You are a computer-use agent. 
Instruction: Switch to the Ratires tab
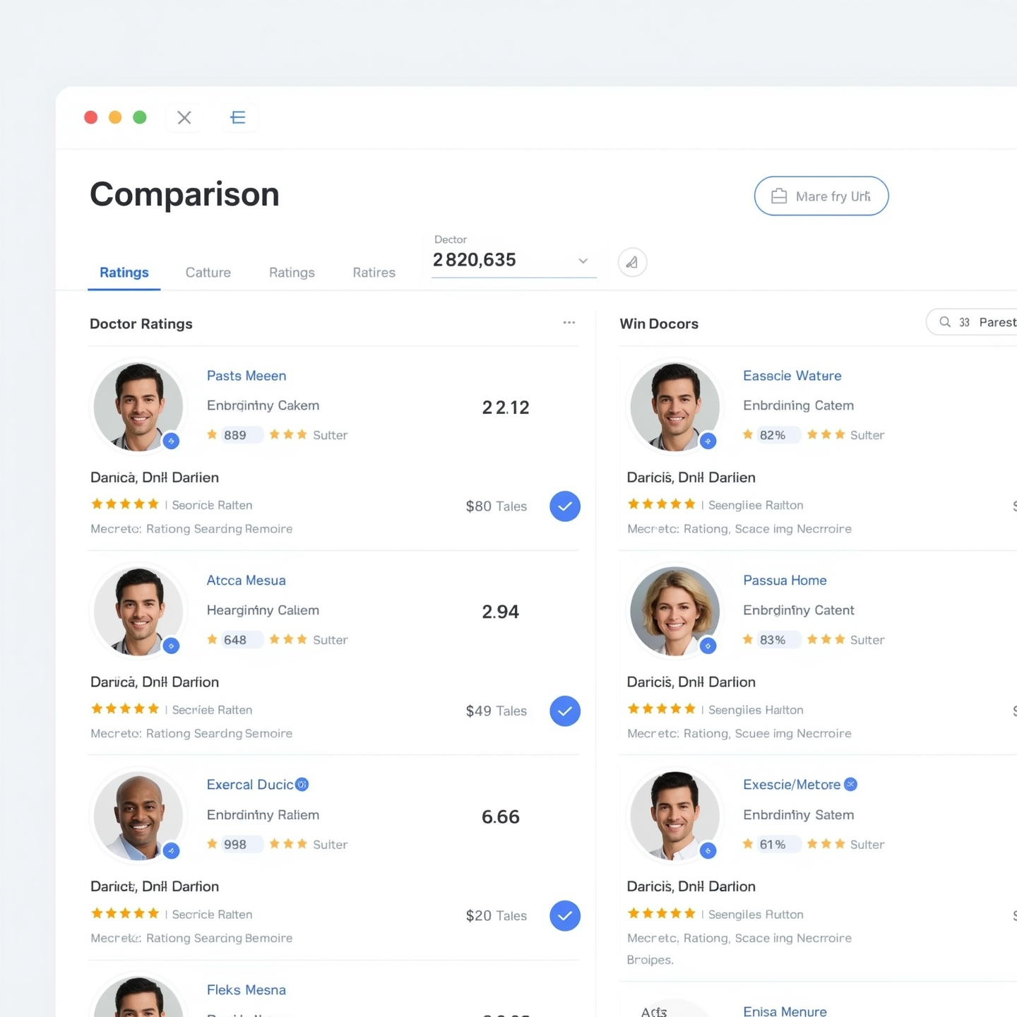[374, 273]
